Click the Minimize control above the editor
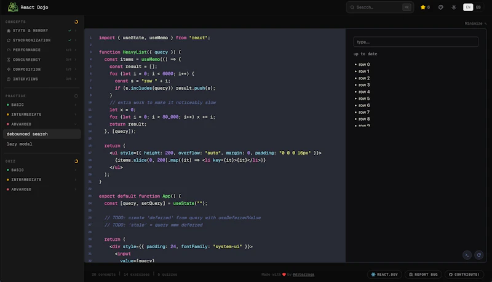The height and width of the screenshot is (282, 492). point(475,23)
